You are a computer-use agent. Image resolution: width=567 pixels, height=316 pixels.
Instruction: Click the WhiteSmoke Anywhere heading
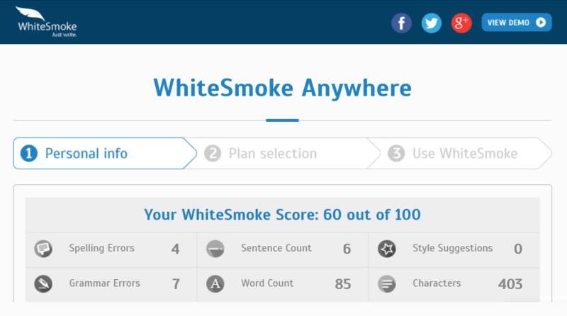282,88
